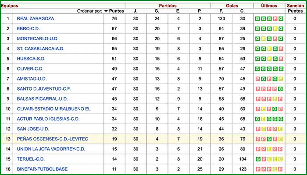This screenshot has width=307, height=175.
Task: Sort by the F. goals-for column
Action: (x=221, y=11)
